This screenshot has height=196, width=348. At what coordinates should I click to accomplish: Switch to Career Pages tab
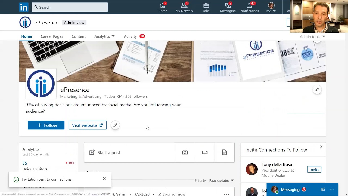point(52,36)
